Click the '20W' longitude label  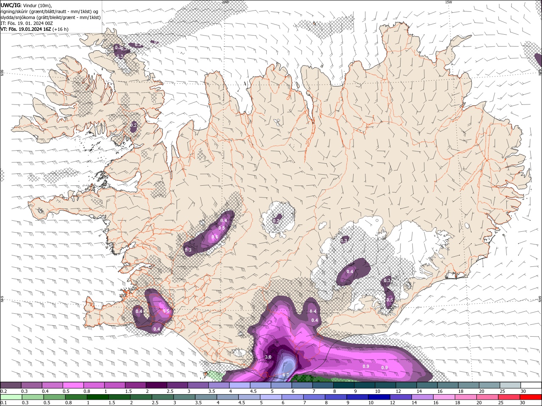(x=225, y=2)
